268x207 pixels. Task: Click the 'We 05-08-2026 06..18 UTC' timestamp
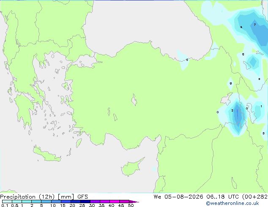click(x=197, y=197)
